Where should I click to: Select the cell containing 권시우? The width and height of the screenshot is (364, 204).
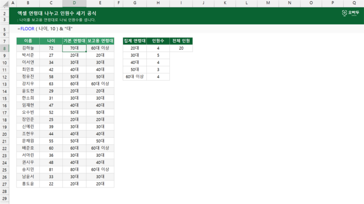(28, 162)
